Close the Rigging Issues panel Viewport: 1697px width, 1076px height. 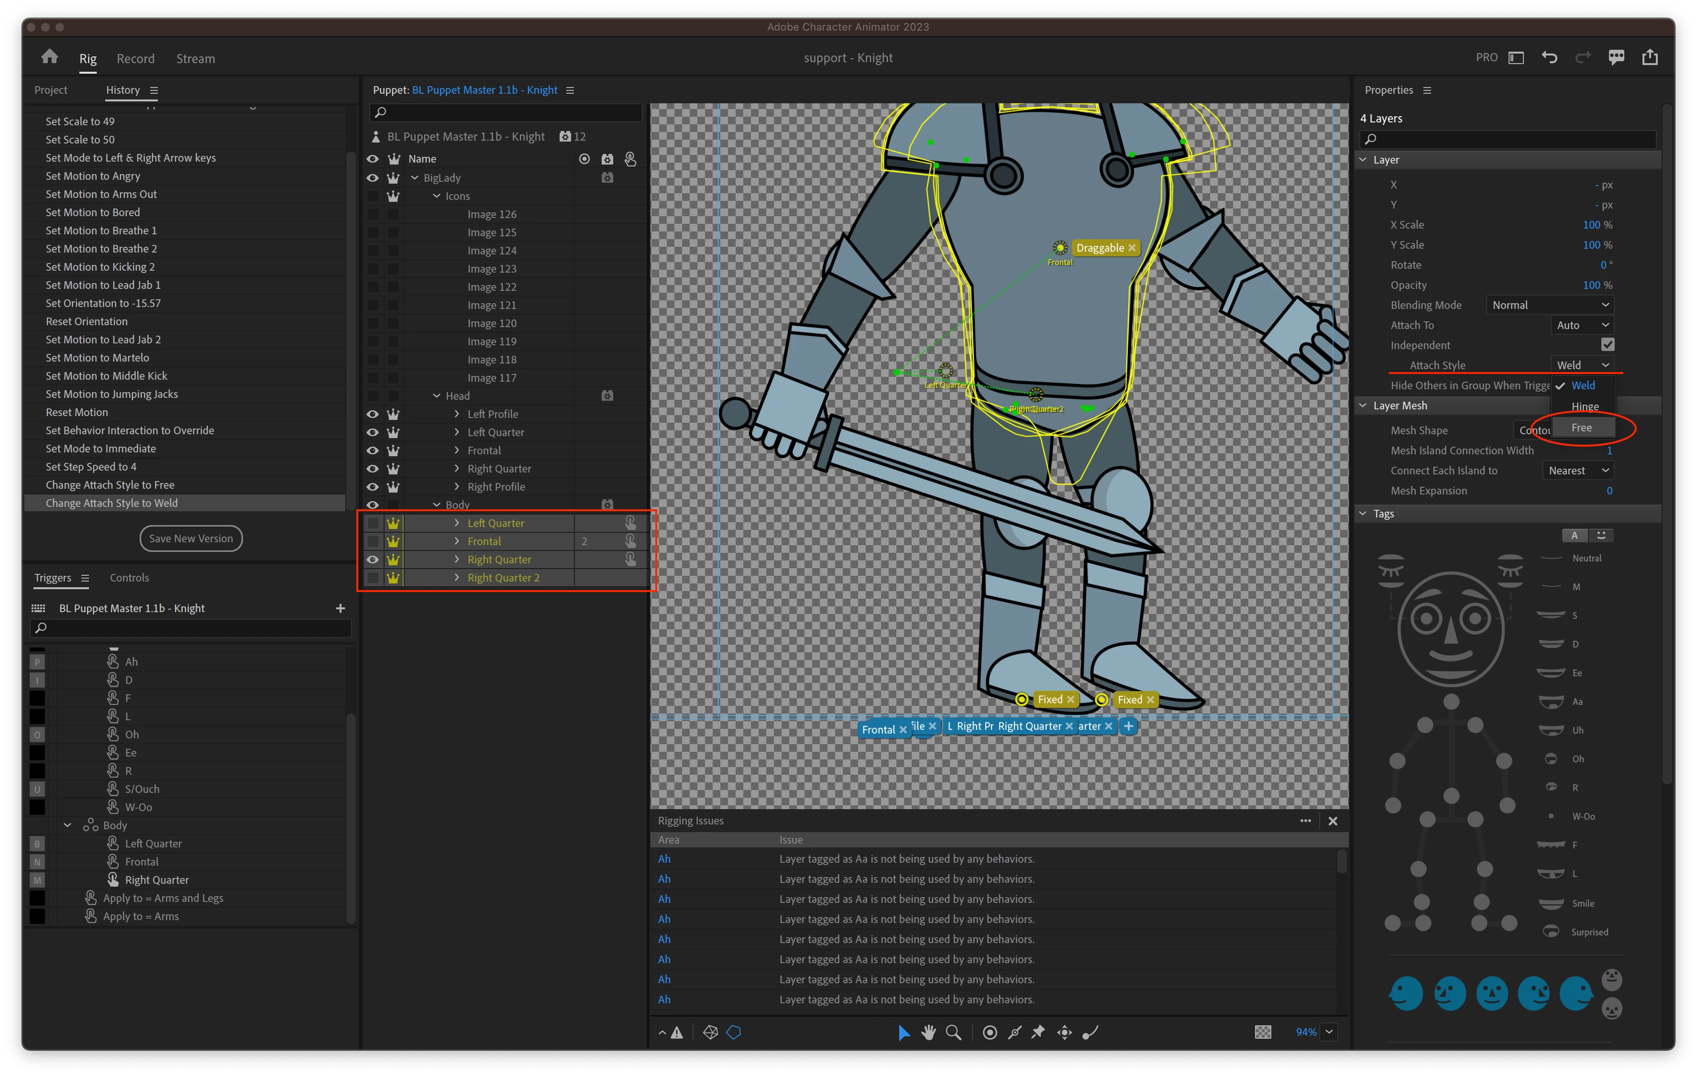coord(1333,821)
